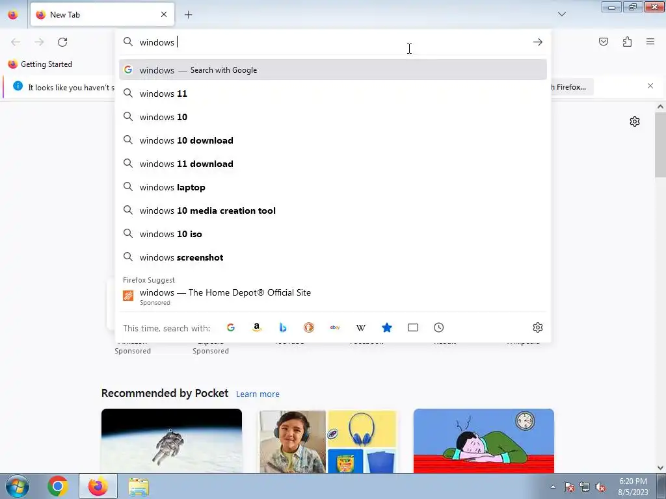666x499 pixels.
Task: Pick windows 10 media creation tool suggestion
Action: (x=333, y=211)
